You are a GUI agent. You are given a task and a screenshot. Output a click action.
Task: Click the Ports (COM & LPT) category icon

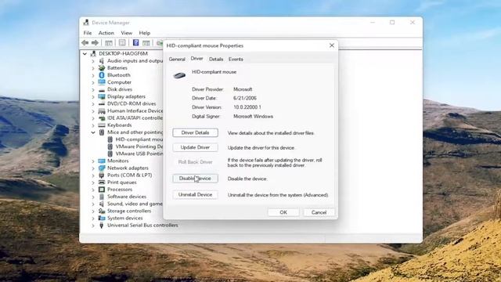pos(102,175)
